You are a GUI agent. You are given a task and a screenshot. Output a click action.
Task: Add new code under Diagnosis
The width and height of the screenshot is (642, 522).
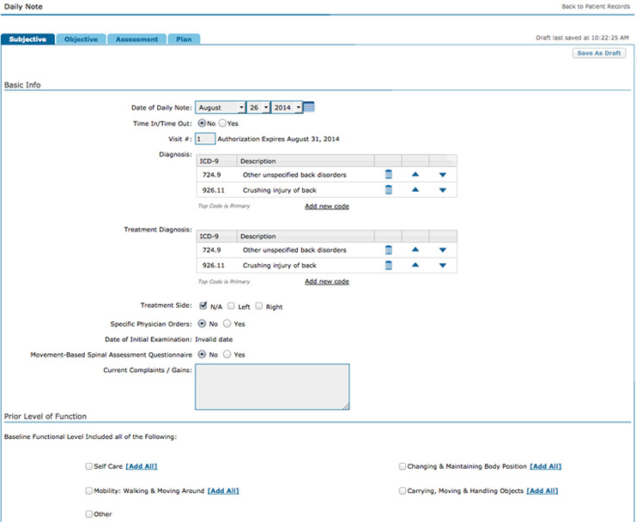click(x=327, y=206)
